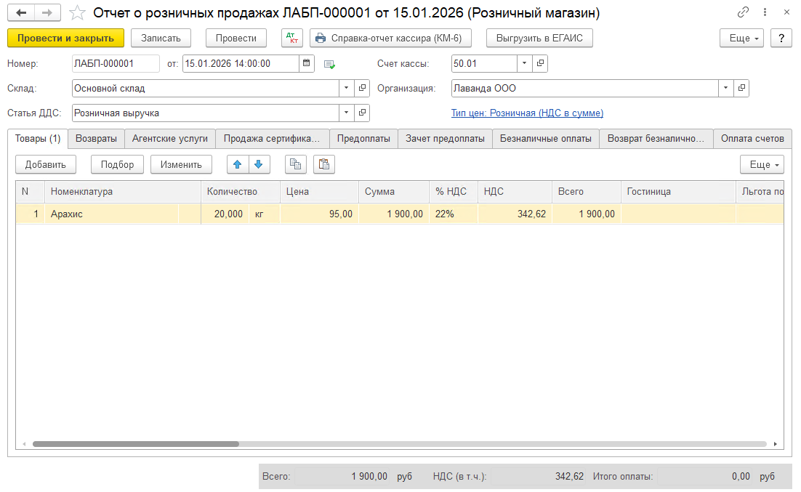
Task: Copy link to this document
Action: (743, 12)
